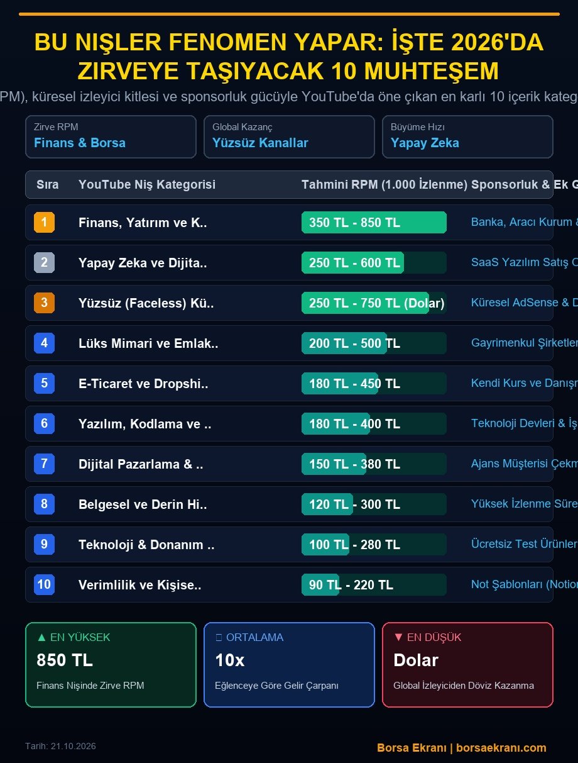Select the rank 10 badge for Verimlilik

44,584
